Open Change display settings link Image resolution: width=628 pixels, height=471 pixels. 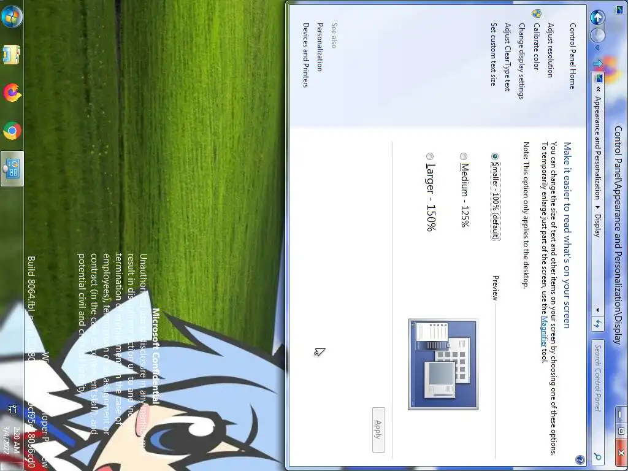click(521, 61)
